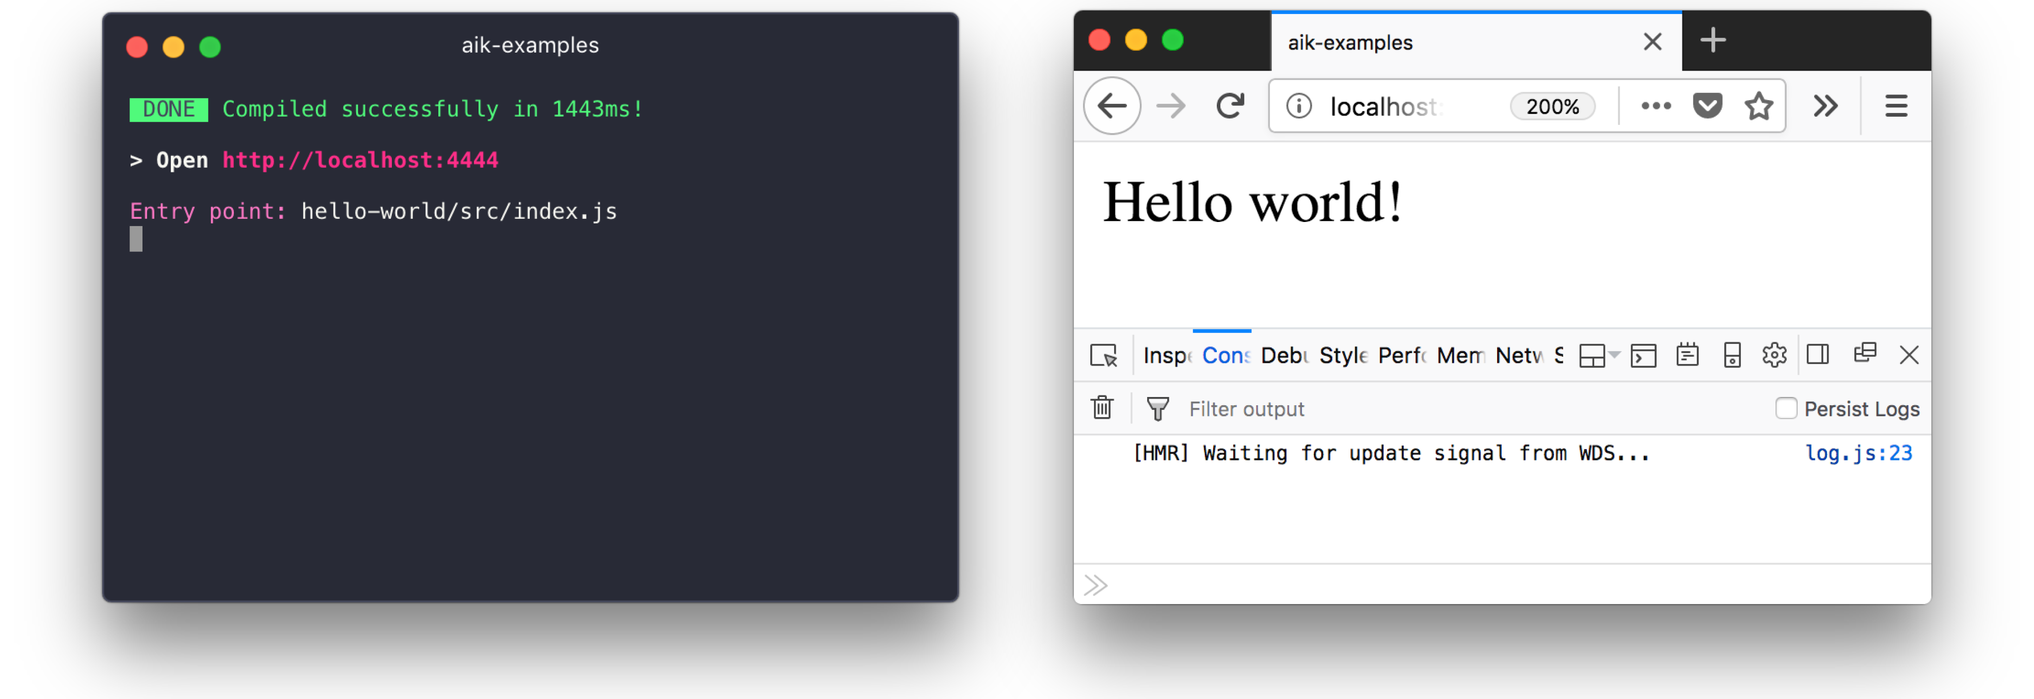2034x699 pixels.
Task: Switch to the Debugger devtools tab
Action: (1284, 355)
